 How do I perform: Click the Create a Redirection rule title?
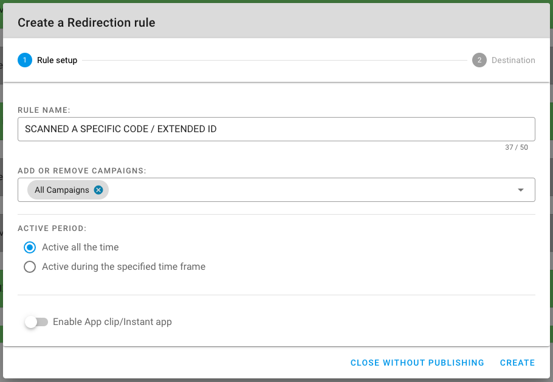pyautogui.click(x=86, y=23)
